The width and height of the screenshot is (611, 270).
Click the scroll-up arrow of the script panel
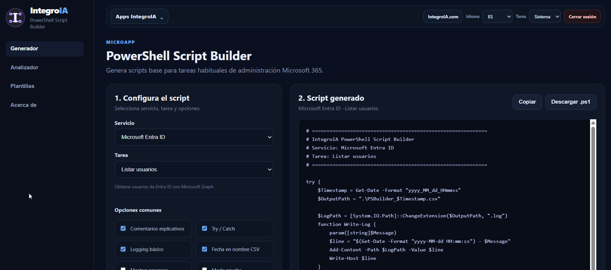point(593,123)
